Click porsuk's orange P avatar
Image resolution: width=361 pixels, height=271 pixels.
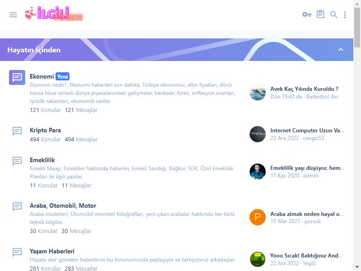point(258,217)
